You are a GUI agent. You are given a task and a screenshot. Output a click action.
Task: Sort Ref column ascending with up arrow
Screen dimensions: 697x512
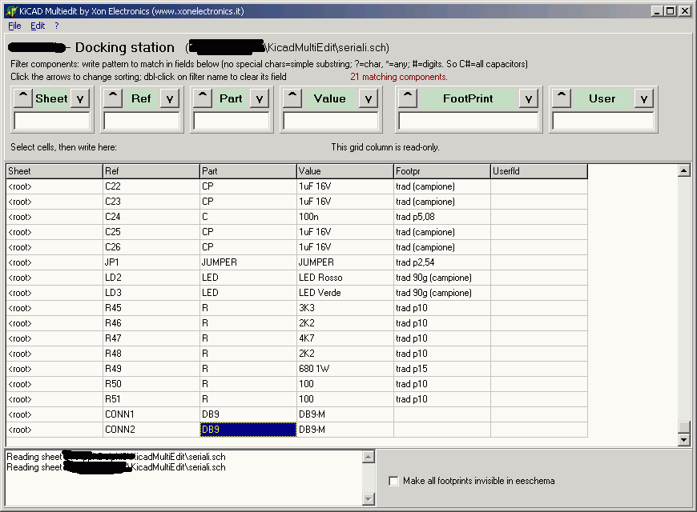tap(113, 98)
